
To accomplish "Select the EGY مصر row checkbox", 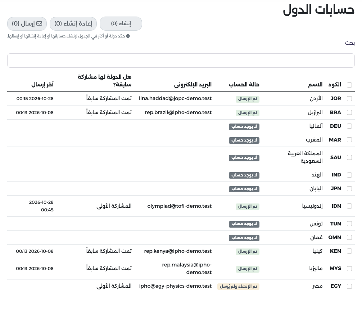I will 349,286.
